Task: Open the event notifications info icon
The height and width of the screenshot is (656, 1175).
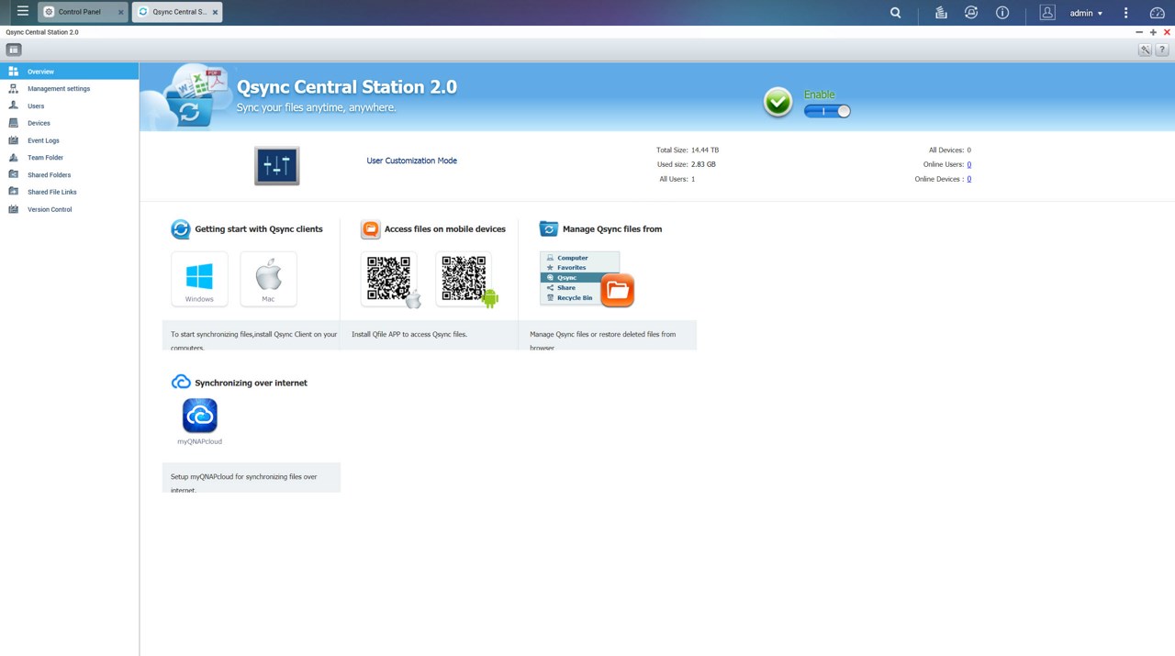Action: [1002, 13]
